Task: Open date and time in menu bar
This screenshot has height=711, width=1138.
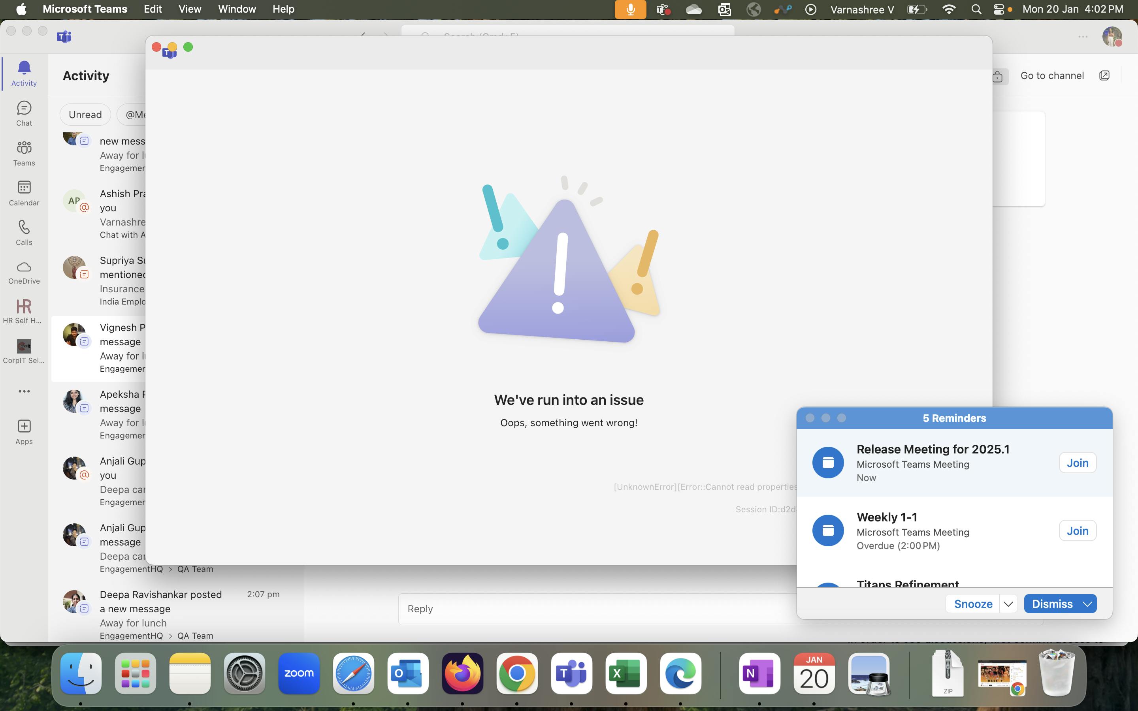Action: coord(1073,9)
